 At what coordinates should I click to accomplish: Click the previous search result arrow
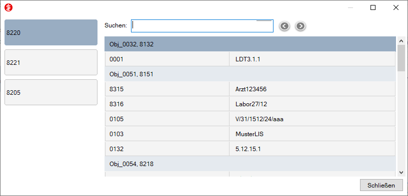click(284, 26)
